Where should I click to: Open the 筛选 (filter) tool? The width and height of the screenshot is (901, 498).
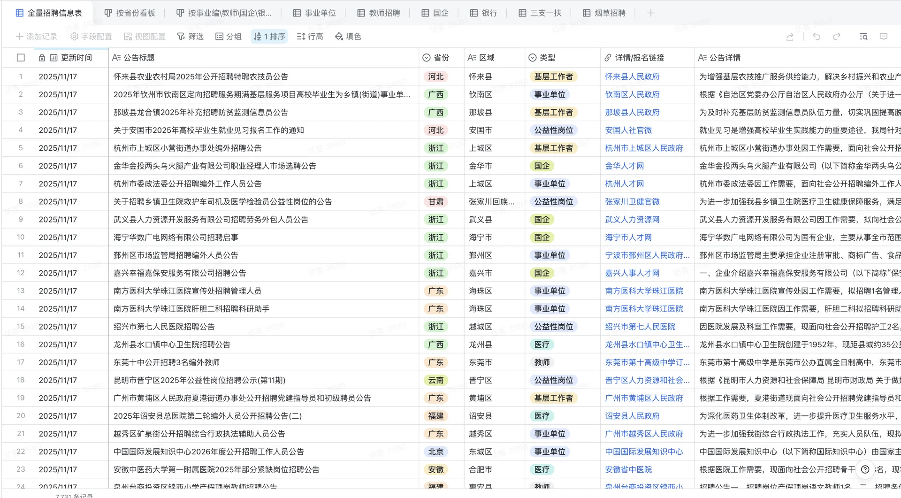click(190, 36)
